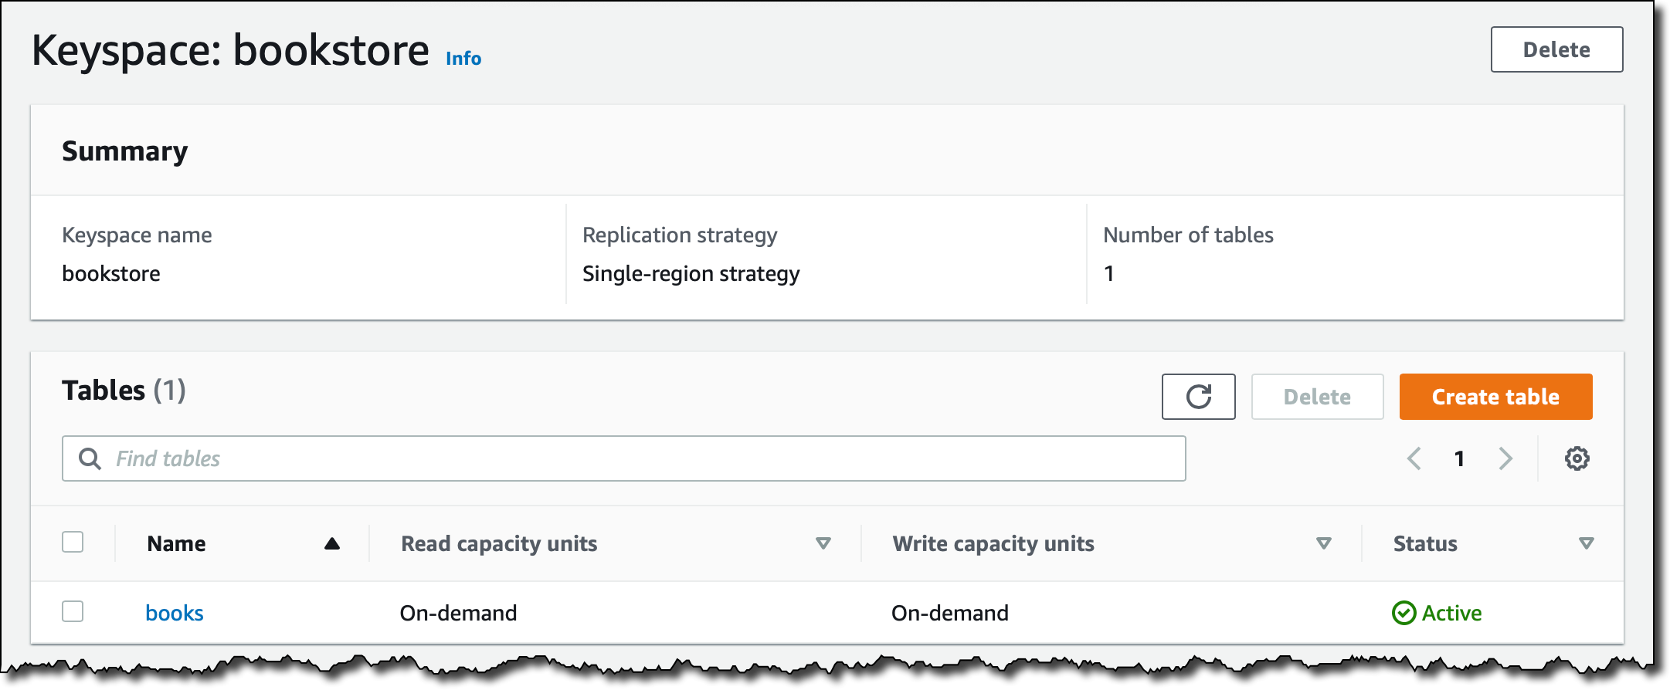
Task: Click the Name column header
Action: (176, 543)
